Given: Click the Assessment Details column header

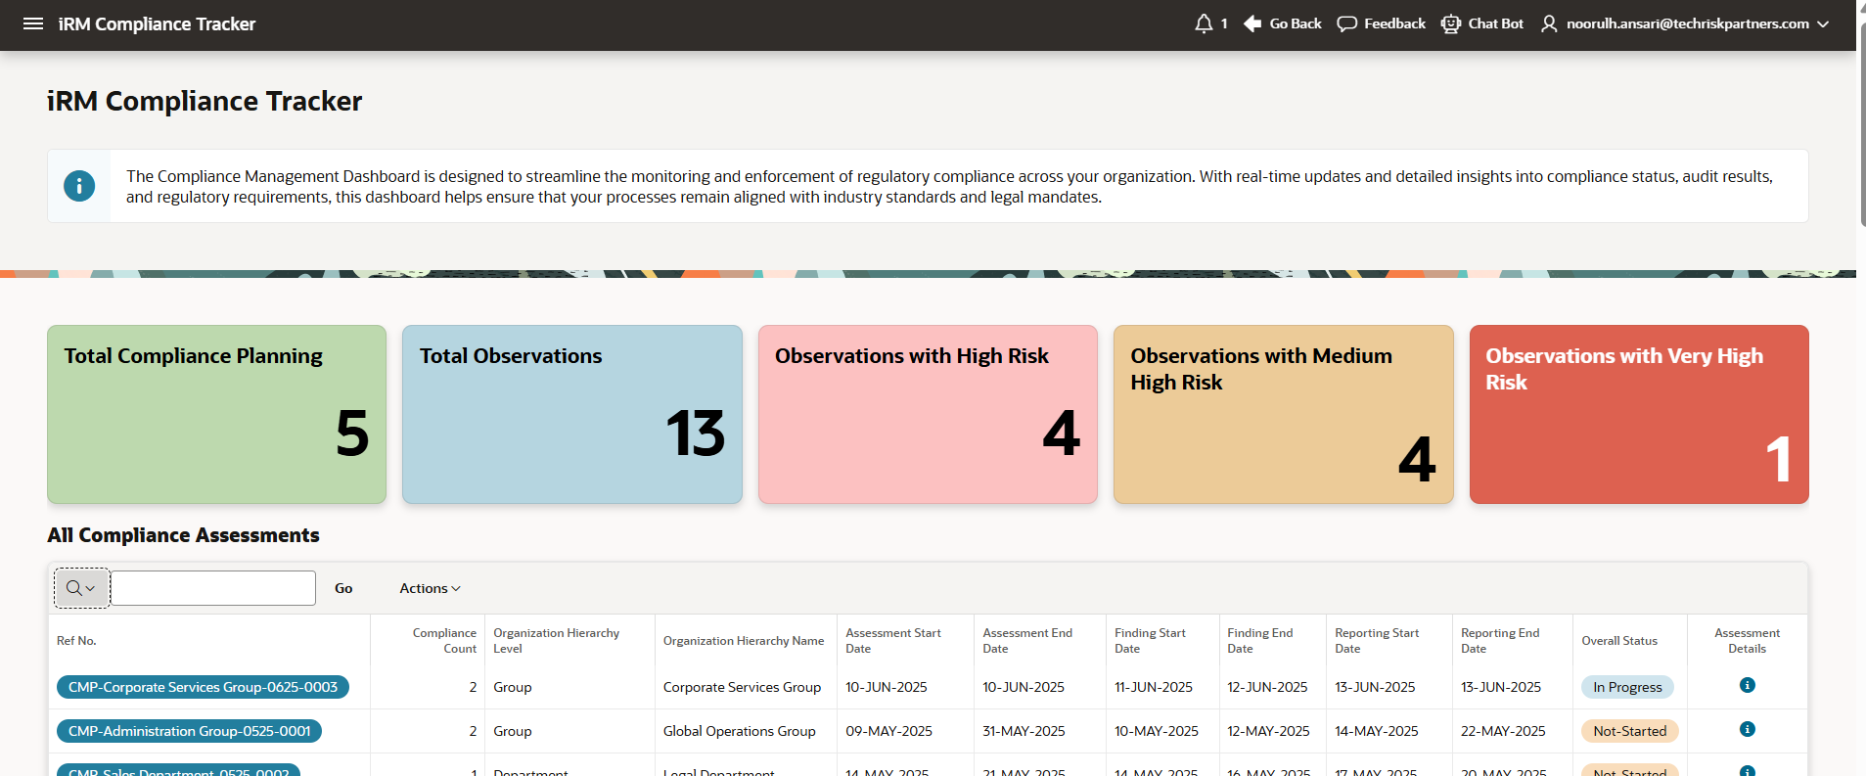Looking at the screenshot, I should (x=1748, y=641).
